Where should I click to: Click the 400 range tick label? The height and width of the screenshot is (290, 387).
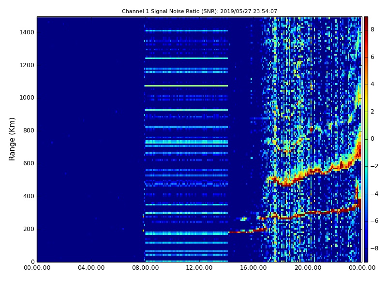pos(29,196)
